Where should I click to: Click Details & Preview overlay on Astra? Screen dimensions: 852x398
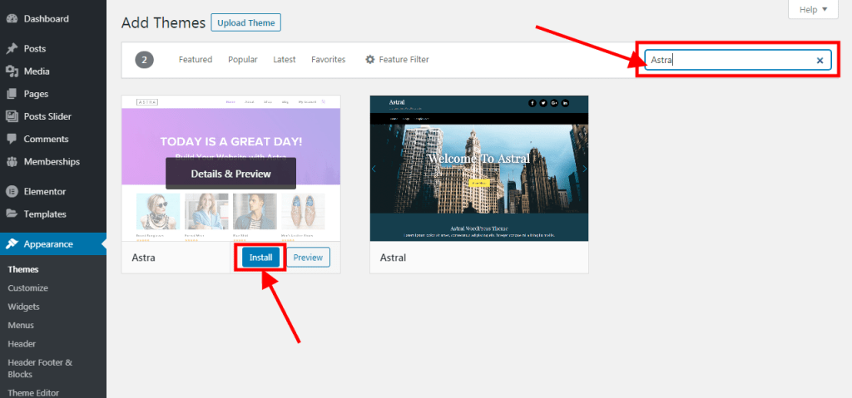coord(231,174)
